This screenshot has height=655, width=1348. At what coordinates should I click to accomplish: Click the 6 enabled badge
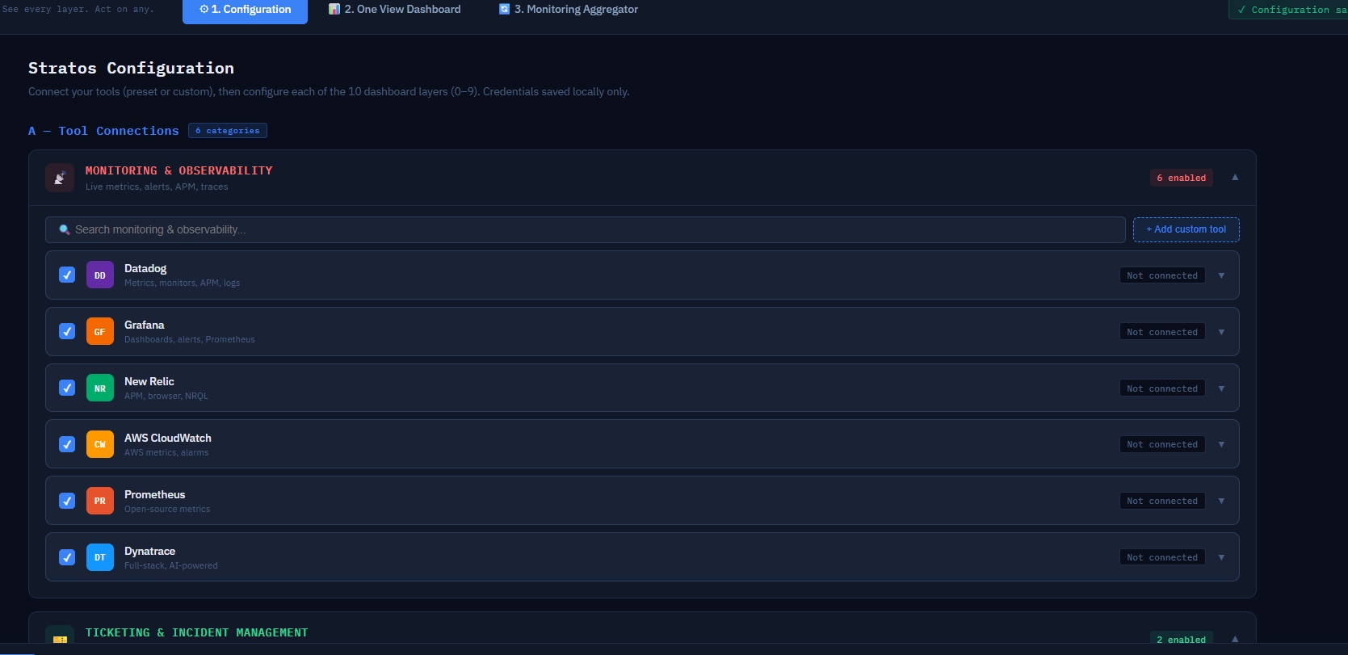point(1181,178)
